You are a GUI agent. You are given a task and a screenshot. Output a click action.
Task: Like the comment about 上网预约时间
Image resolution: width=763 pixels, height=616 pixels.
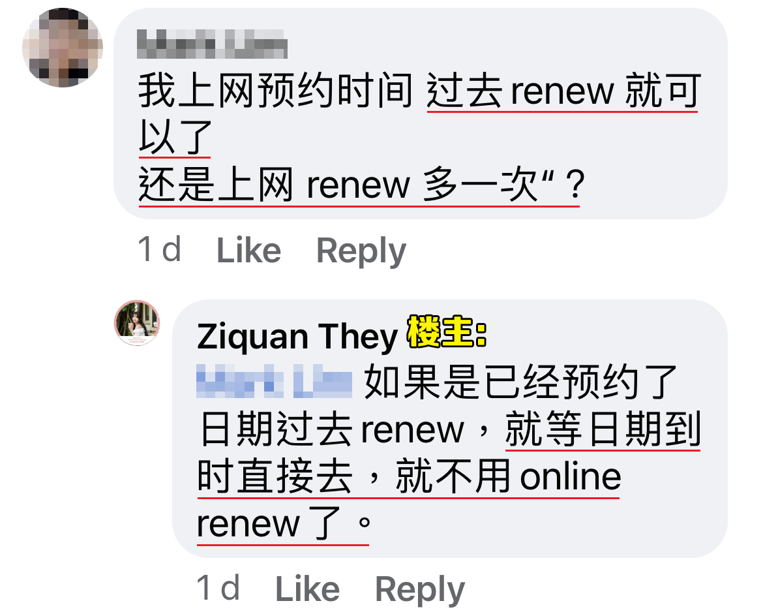[248, 250]
